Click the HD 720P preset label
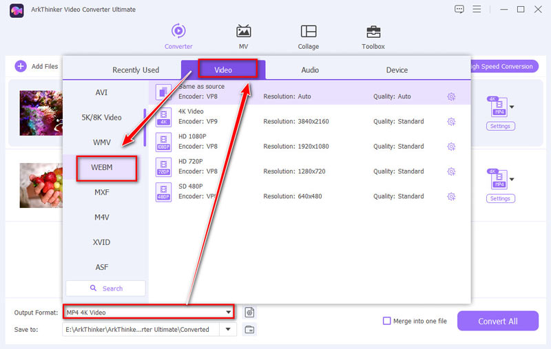This screenshot has width=551, height=349. (191, 161)
